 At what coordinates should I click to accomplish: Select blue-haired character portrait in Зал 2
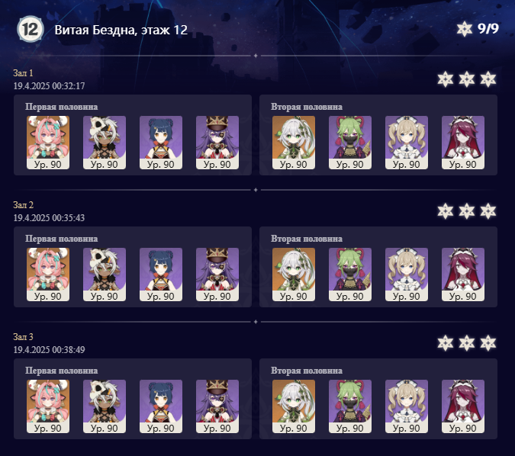(161, 275)
